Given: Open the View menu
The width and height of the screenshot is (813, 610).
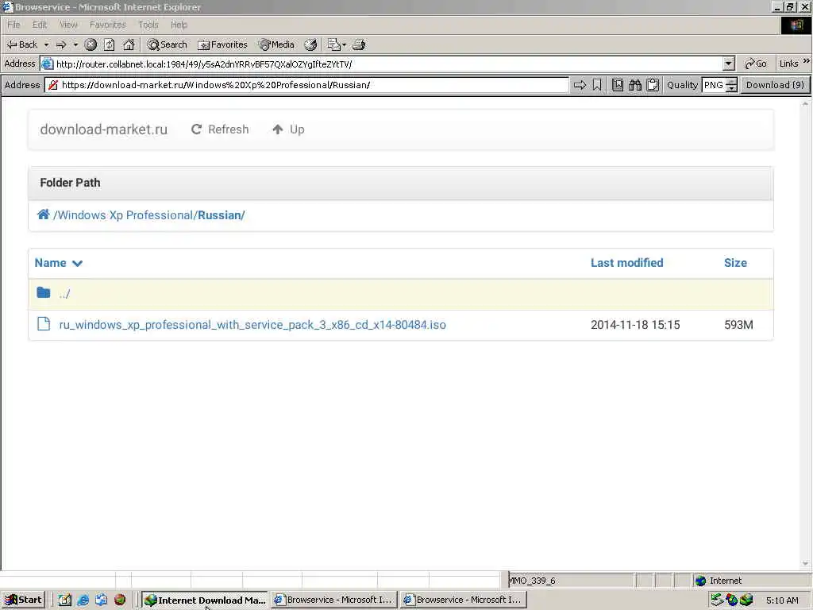Looking at the screenshot, I should tap(68, 25).
